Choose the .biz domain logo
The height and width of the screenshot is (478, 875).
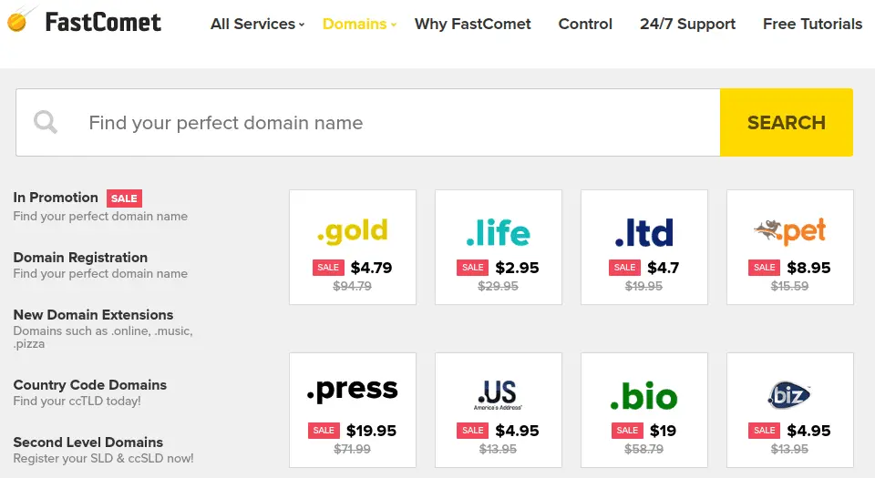(789, 395)
